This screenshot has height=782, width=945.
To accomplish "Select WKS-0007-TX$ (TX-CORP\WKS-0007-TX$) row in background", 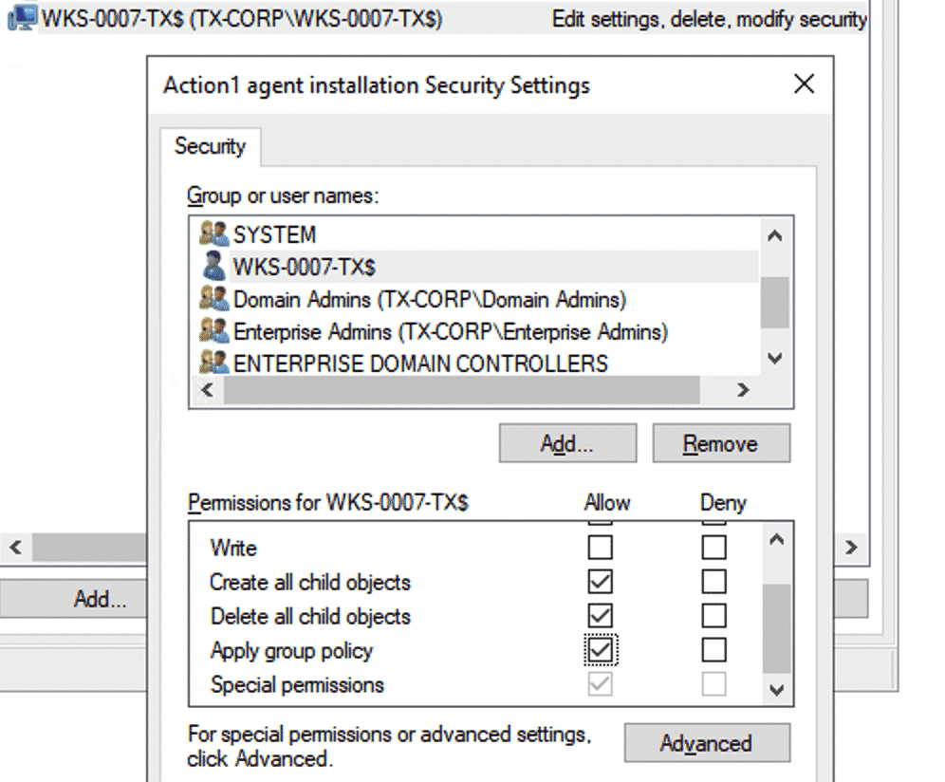I will point(435,18).
